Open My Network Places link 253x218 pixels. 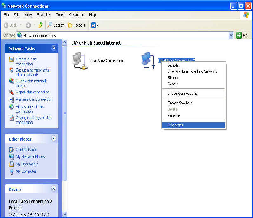click(30, 157)
